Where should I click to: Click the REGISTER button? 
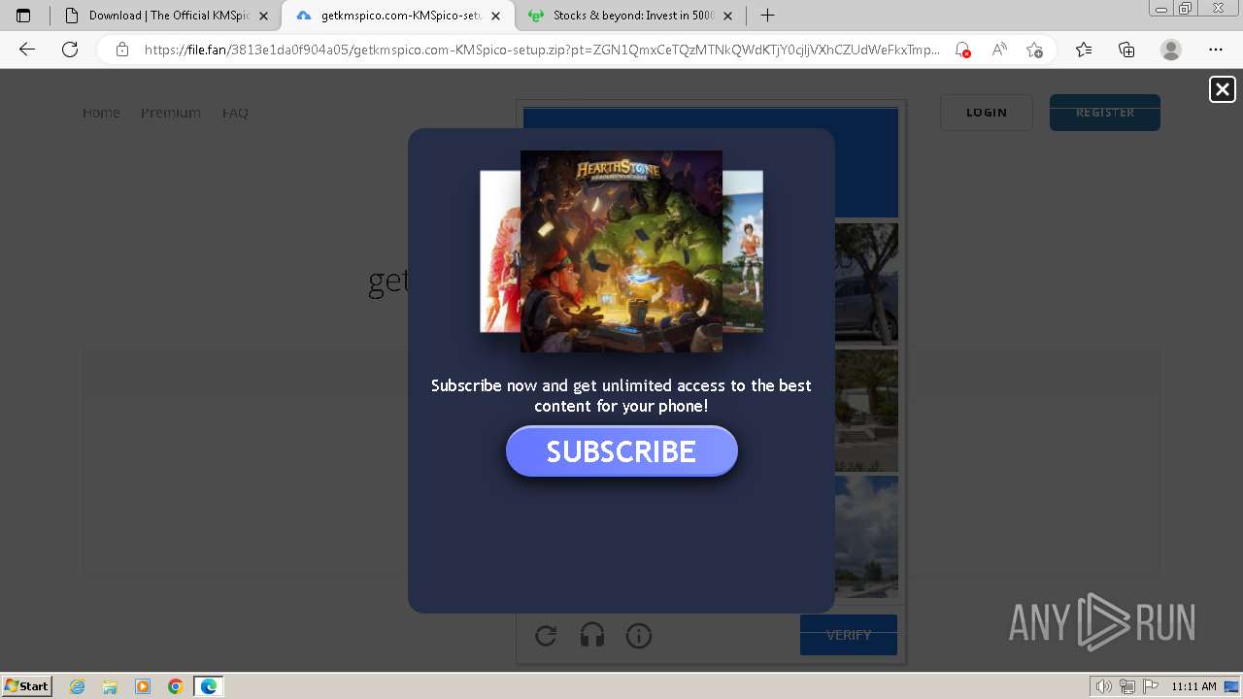click(1105, 113)
